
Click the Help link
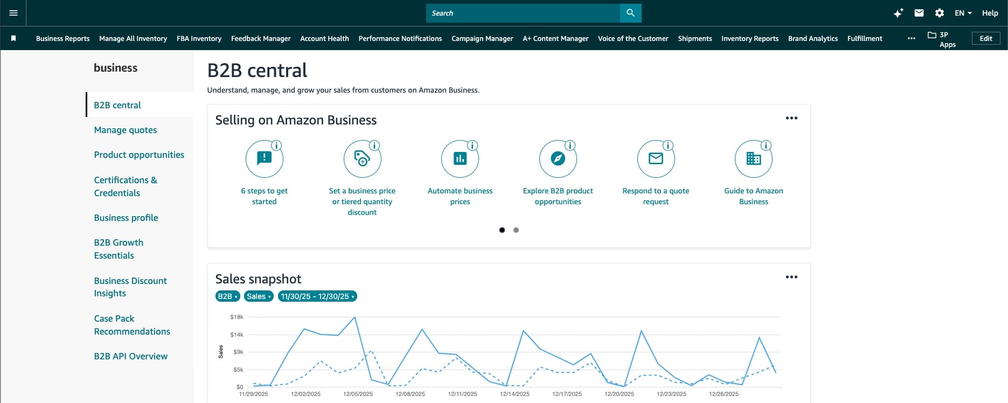[990, 13]
